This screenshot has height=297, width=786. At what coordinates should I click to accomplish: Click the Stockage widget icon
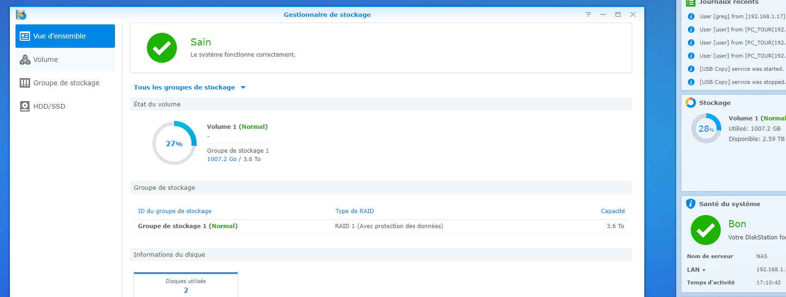pos(691,103)
